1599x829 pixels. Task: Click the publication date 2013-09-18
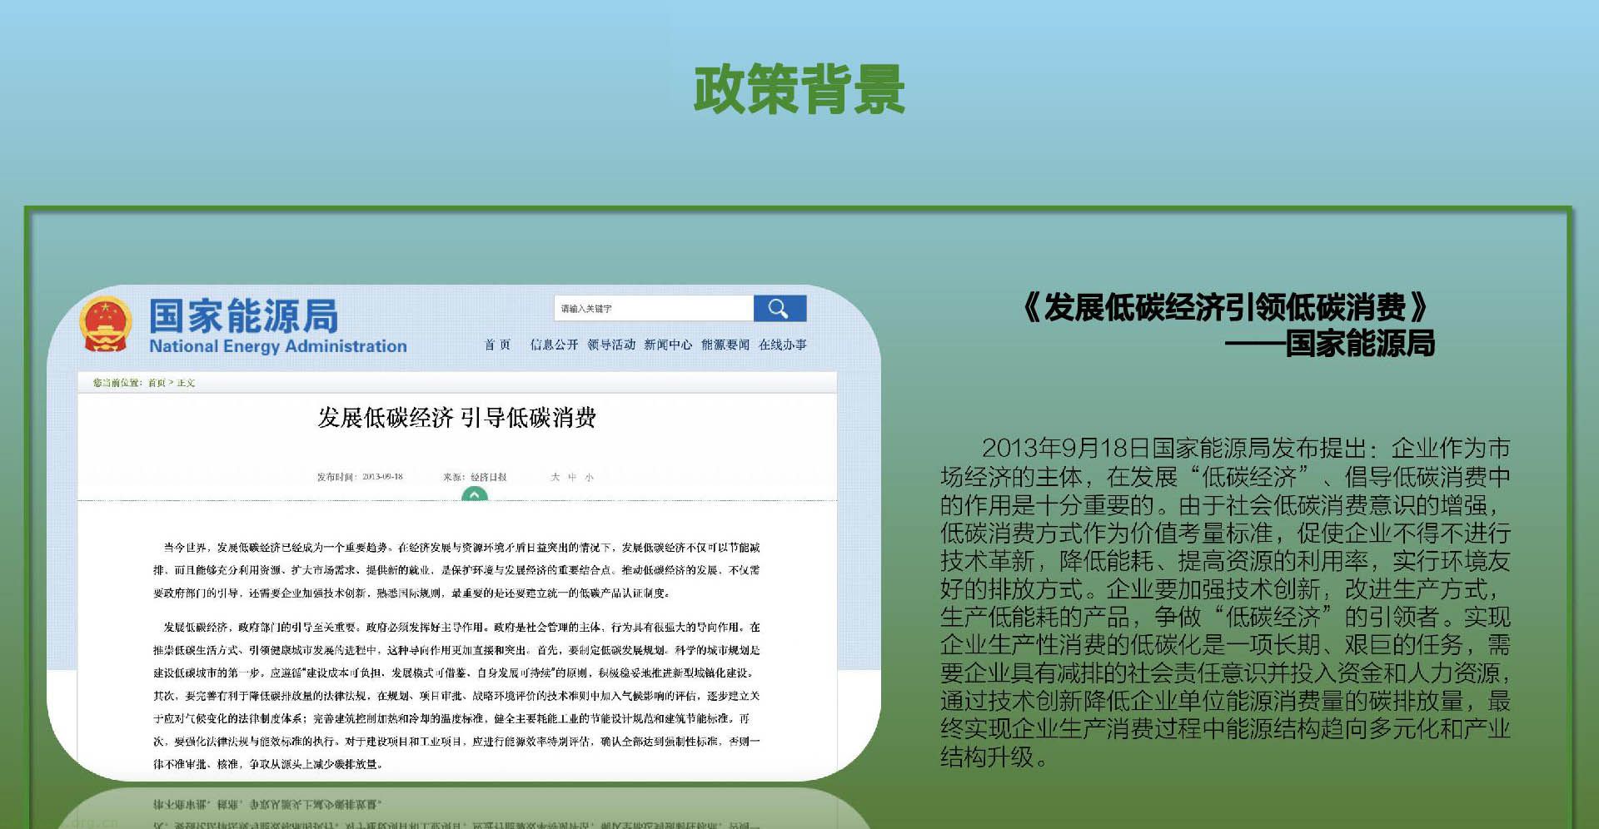[382, 477]
